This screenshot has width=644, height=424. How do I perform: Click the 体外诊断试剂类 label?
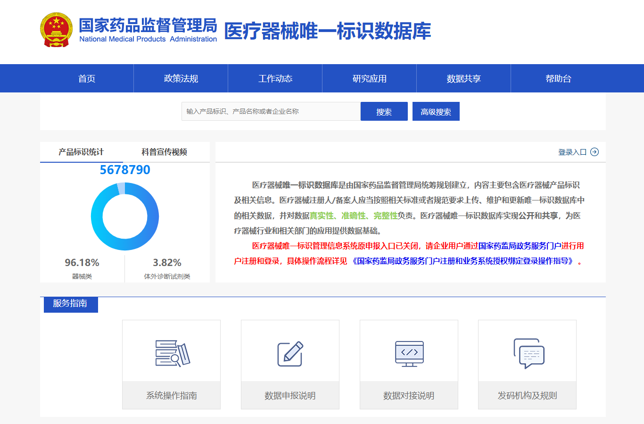pyautogui.click(x=167, y=276)
